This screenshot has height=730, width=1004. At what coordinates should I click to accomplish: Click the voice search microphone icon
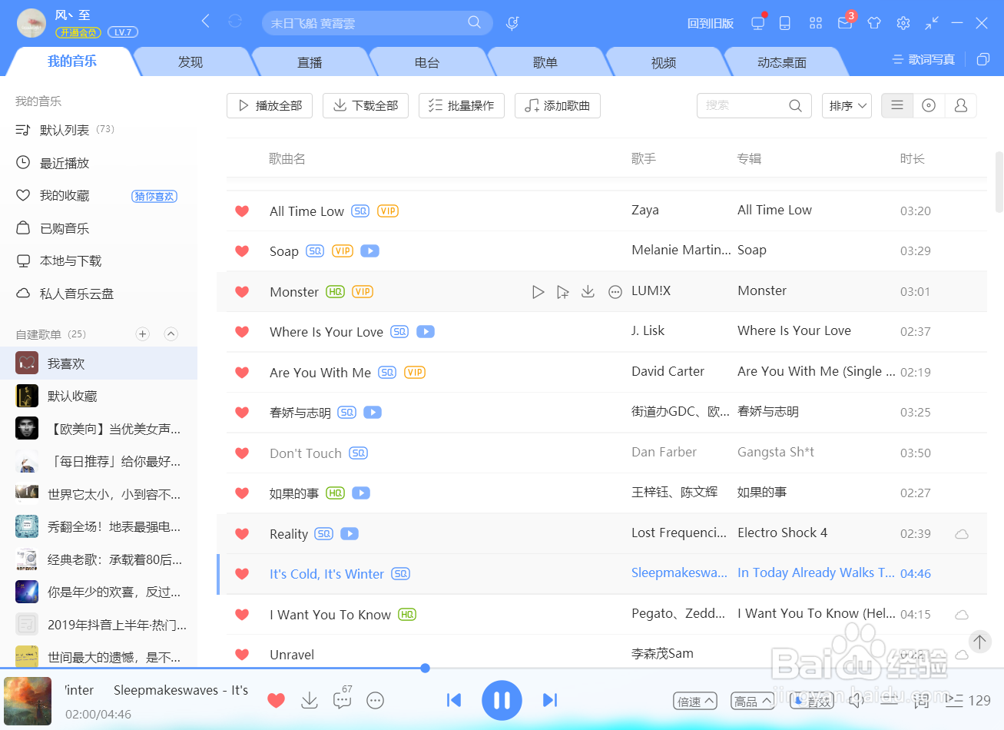512,23
